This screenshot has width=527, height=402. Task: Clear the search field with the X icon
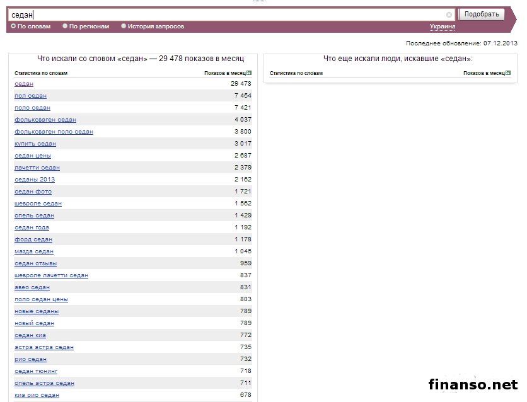pyautogui.click(x=449, y=14)
